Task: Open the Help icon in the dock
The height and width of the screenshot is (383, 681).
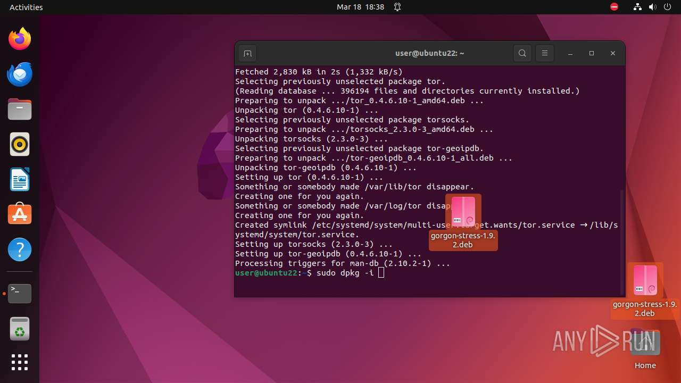Action: [x=20, y=249]
